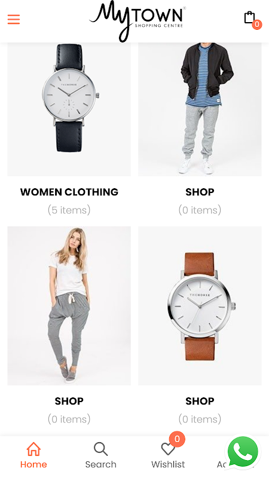The height and width of the screenshot is (478, 269).
Task: Tap the Search magnifier icon
Action: [100, 449]
